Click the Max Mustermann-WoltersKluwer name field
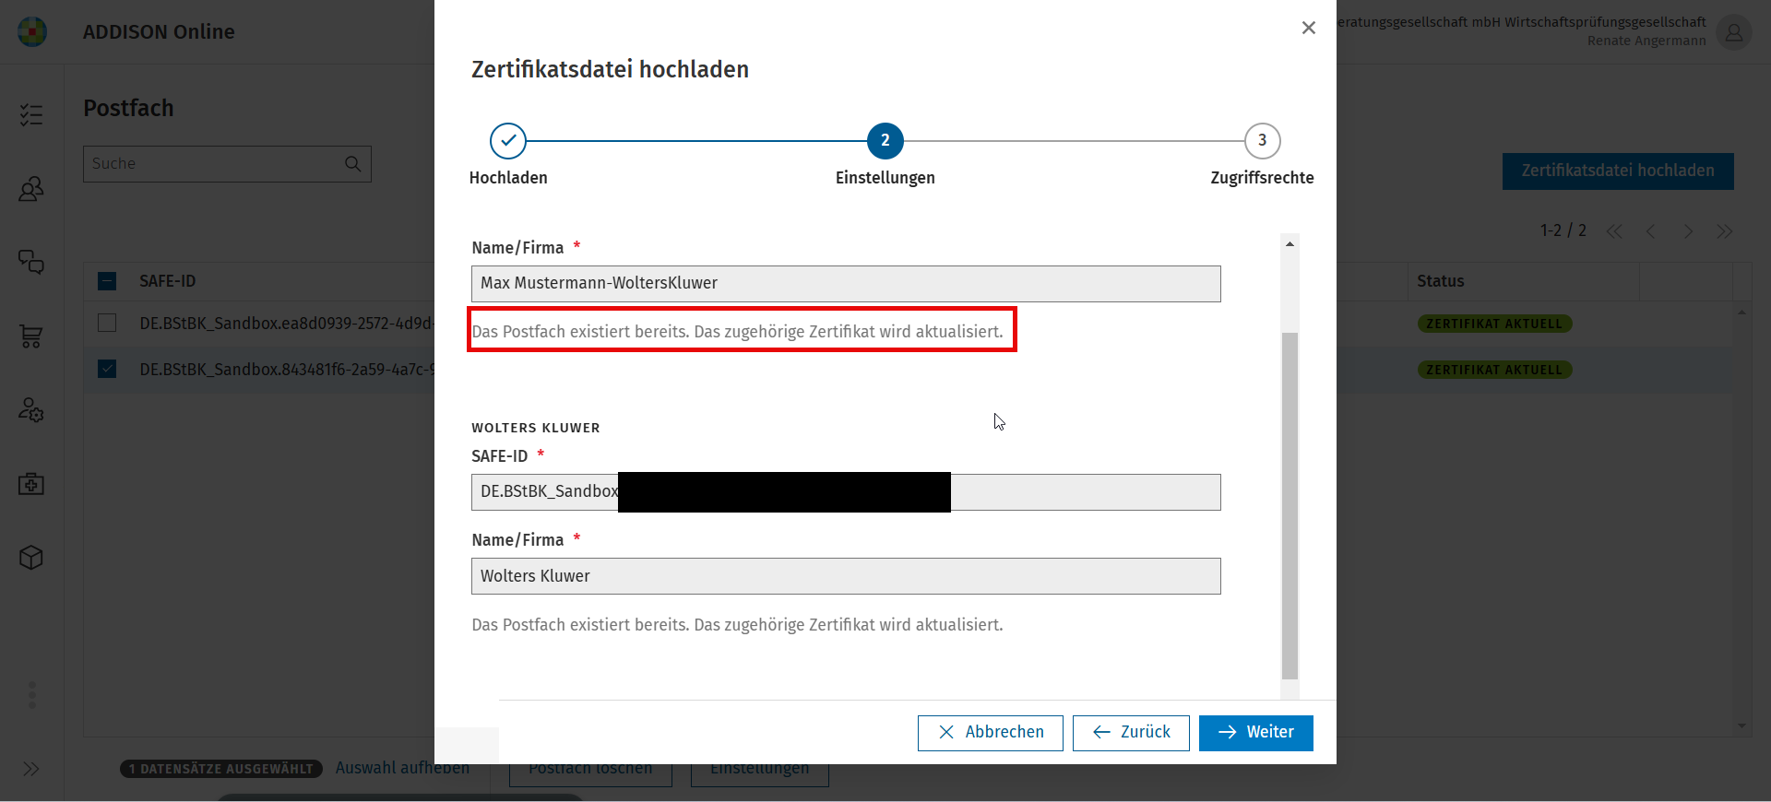The image size is (1771, 802). click(x=846, y=284)
